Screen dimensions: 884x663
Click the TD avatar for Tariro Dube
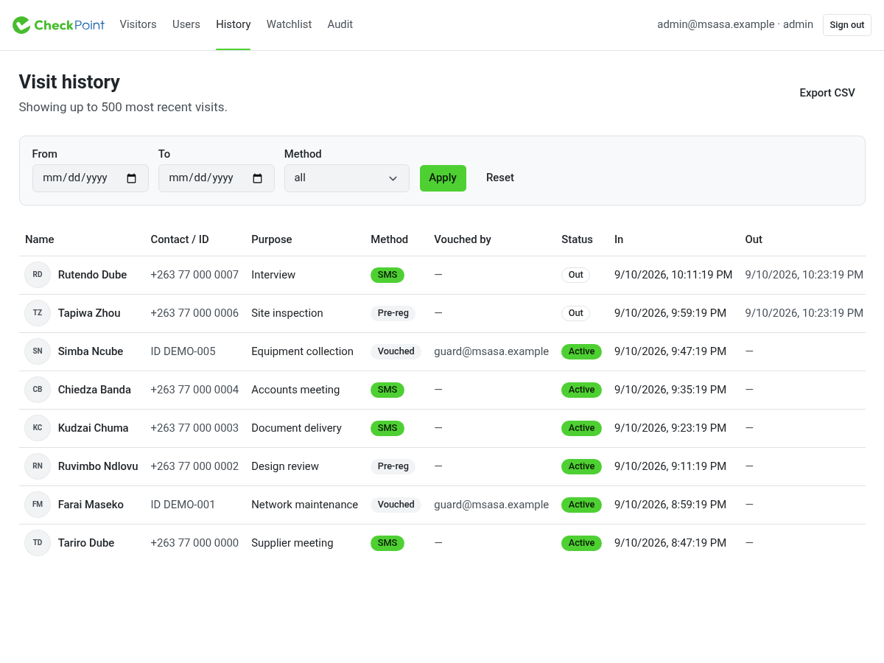pyautogui.click(x=38, y=543)
